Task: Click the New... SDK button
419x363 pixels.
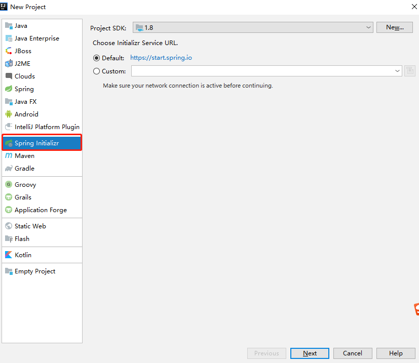Action: [394, 27]
